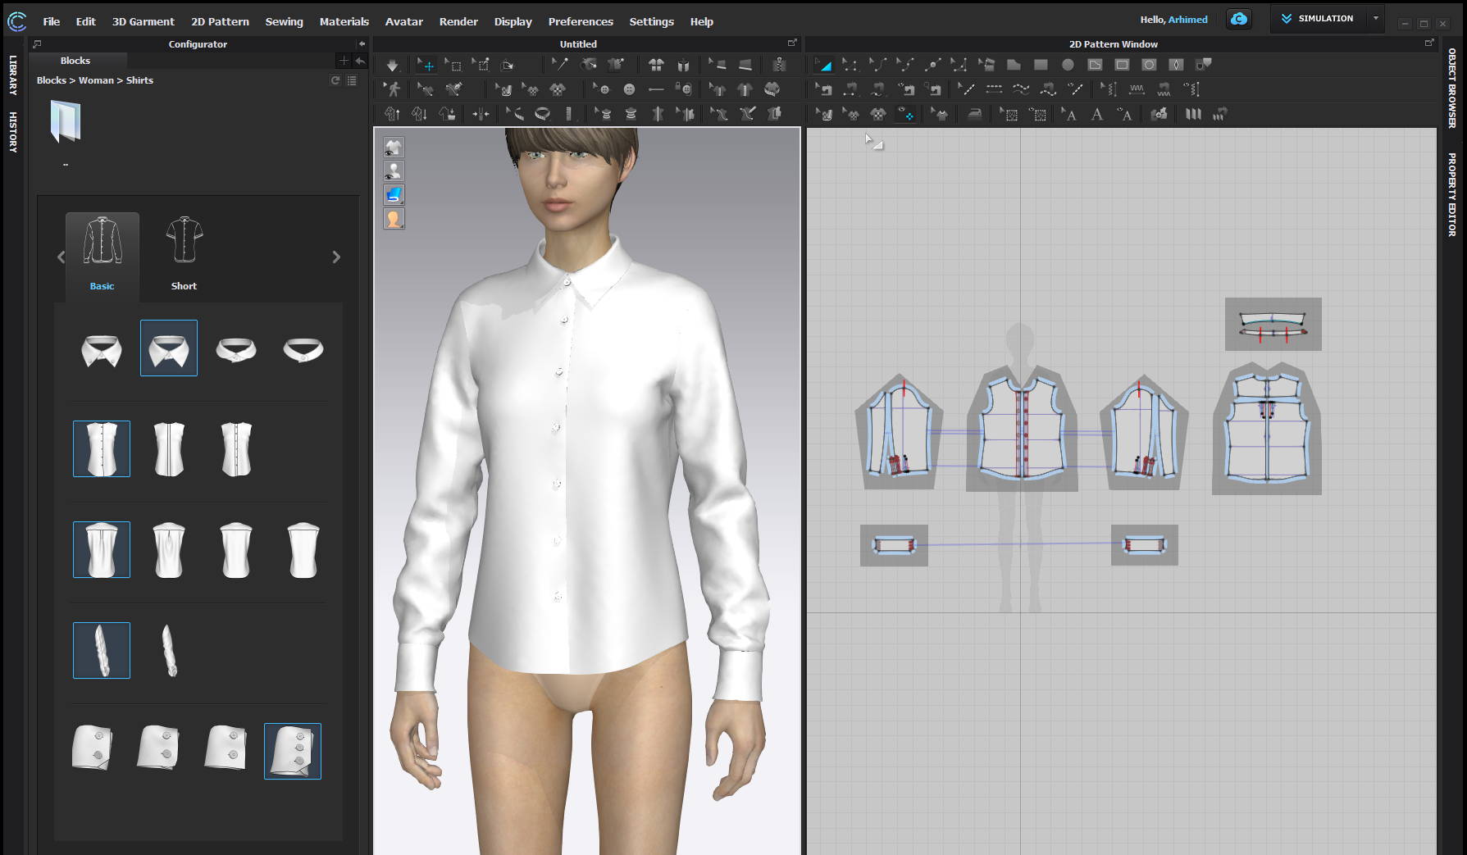Choose the Rectangle pattern tool

(1041, 65)
